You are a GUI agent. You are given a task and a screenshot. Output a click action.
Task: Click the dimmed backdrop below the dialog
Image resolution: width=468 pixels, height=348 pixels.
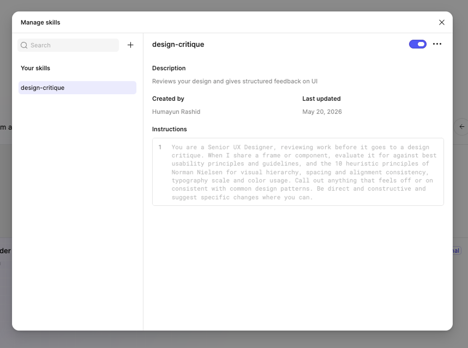click(x=234, y=340)
